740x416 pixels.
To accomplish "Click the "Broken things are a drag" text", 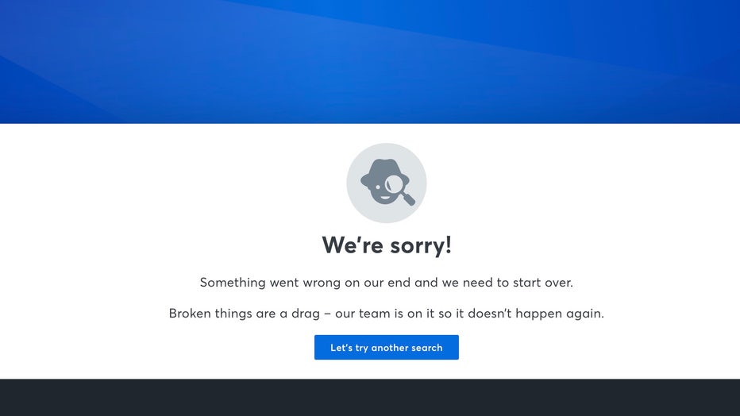I will click(x=244, y=313).
